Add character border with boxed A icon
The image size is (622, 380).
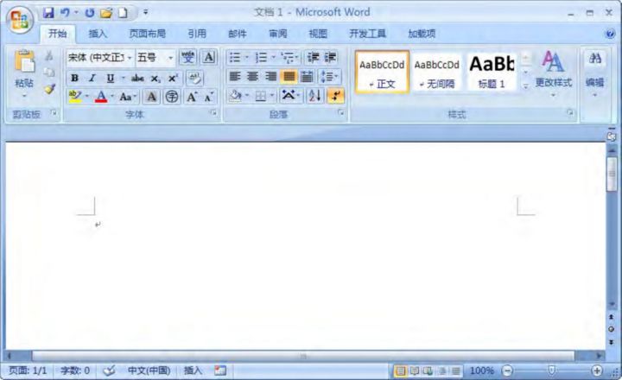coord(209,58)
